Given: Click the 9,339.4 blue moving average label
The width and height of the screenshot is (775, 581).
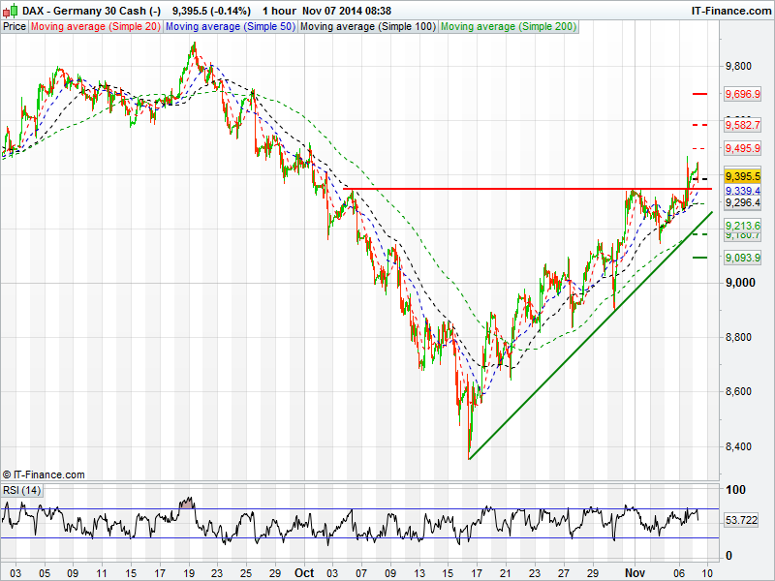Looking at the screenshot, I should [742, 191].
